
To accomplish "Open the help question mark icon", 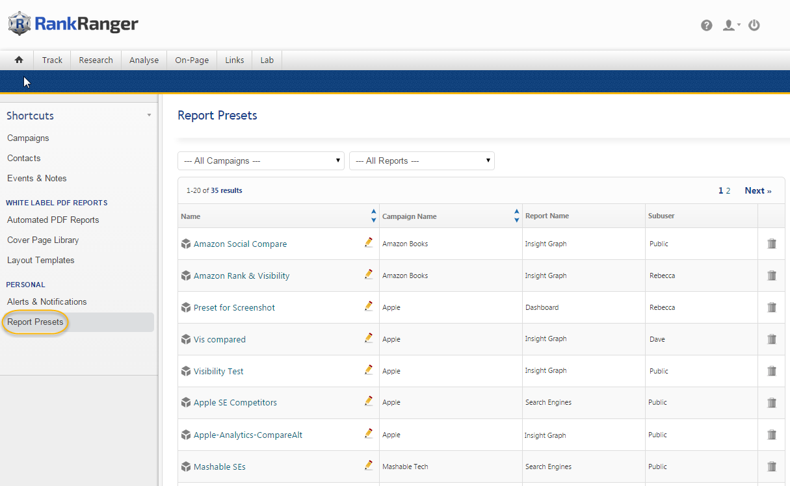I will (x=706, y=25).
